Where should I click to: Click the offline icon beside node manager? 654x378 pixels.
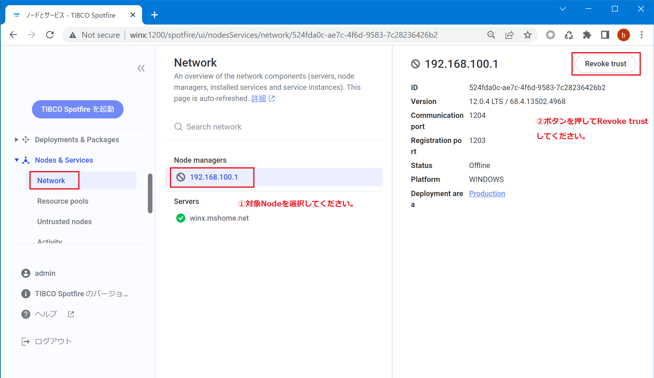pos(181,177)
